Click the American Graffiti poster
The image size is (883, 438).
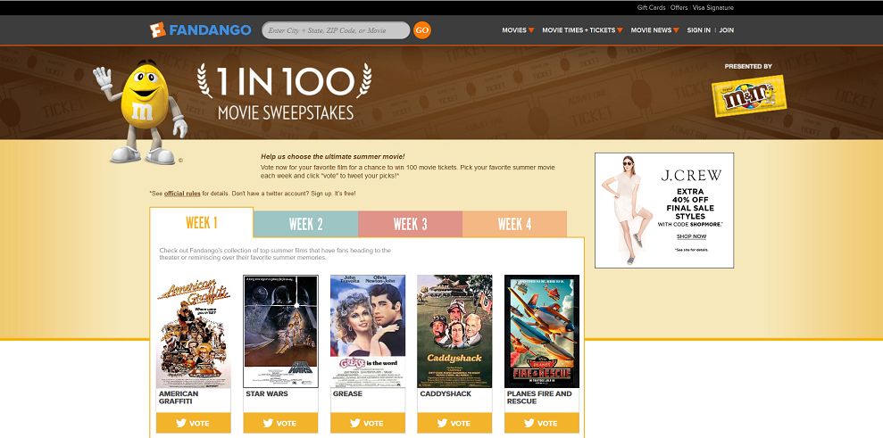tap(194, 331)
